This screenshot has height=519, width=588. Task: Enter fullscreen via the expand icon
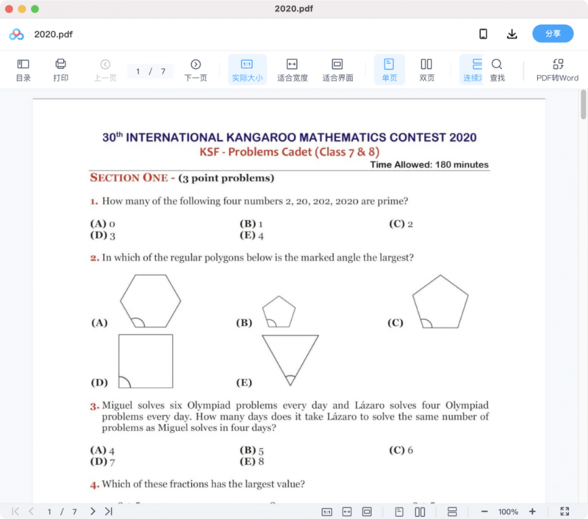tap(564, 512)
